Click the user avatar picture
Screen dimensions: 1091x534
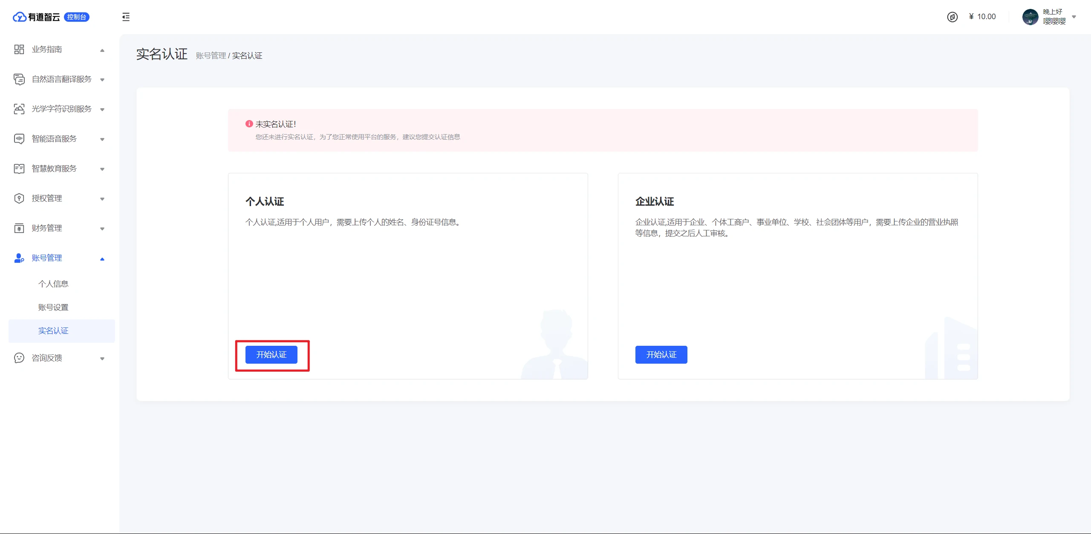pos(1030,17)
